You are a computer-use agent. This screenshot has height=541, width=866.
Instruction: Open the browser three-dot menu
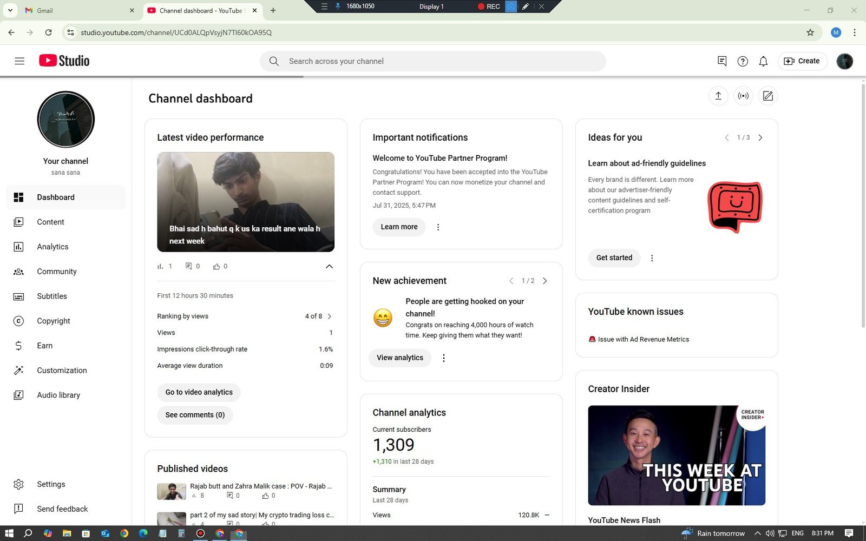pos(855,32)
